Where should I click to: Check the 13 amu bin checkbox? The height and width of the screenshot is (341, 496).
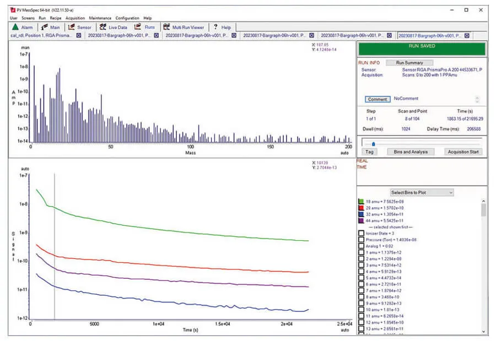tap(361, 329)
